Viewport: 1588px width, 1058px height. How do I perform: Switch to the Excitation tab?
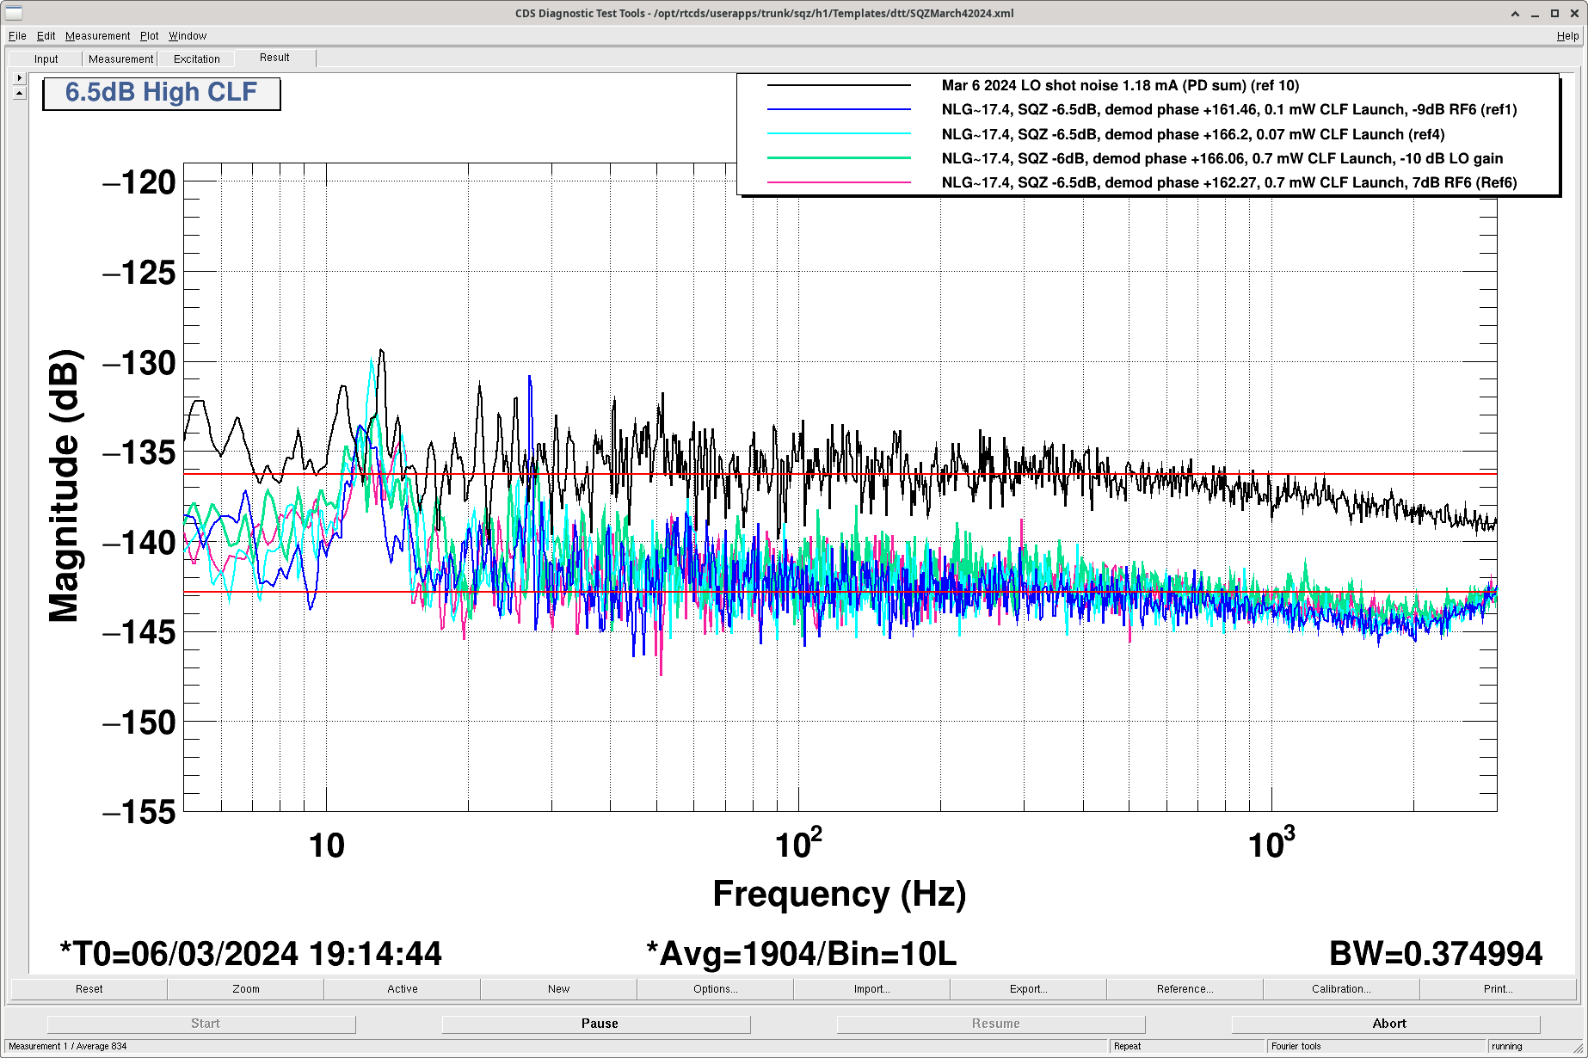196,59
